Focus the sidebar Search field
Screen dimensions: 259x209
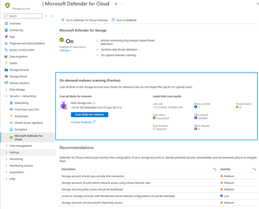click(x=23, y=16)
